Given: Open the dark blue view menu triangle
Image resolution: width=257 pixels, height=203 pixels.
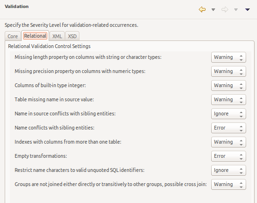Looking at the screenshot, I should (x=248, y=9).
